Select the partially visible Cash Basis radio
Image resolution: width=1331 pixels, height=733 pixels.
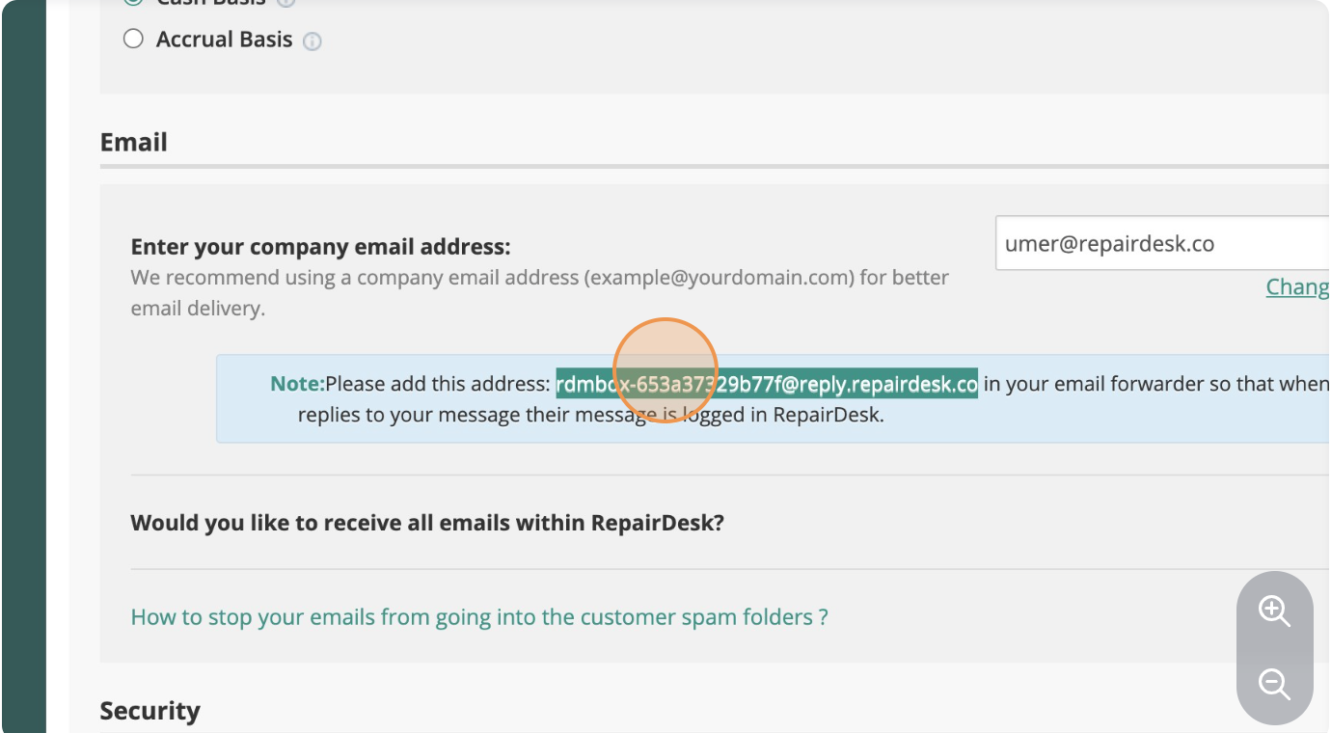tap(134, 3)
